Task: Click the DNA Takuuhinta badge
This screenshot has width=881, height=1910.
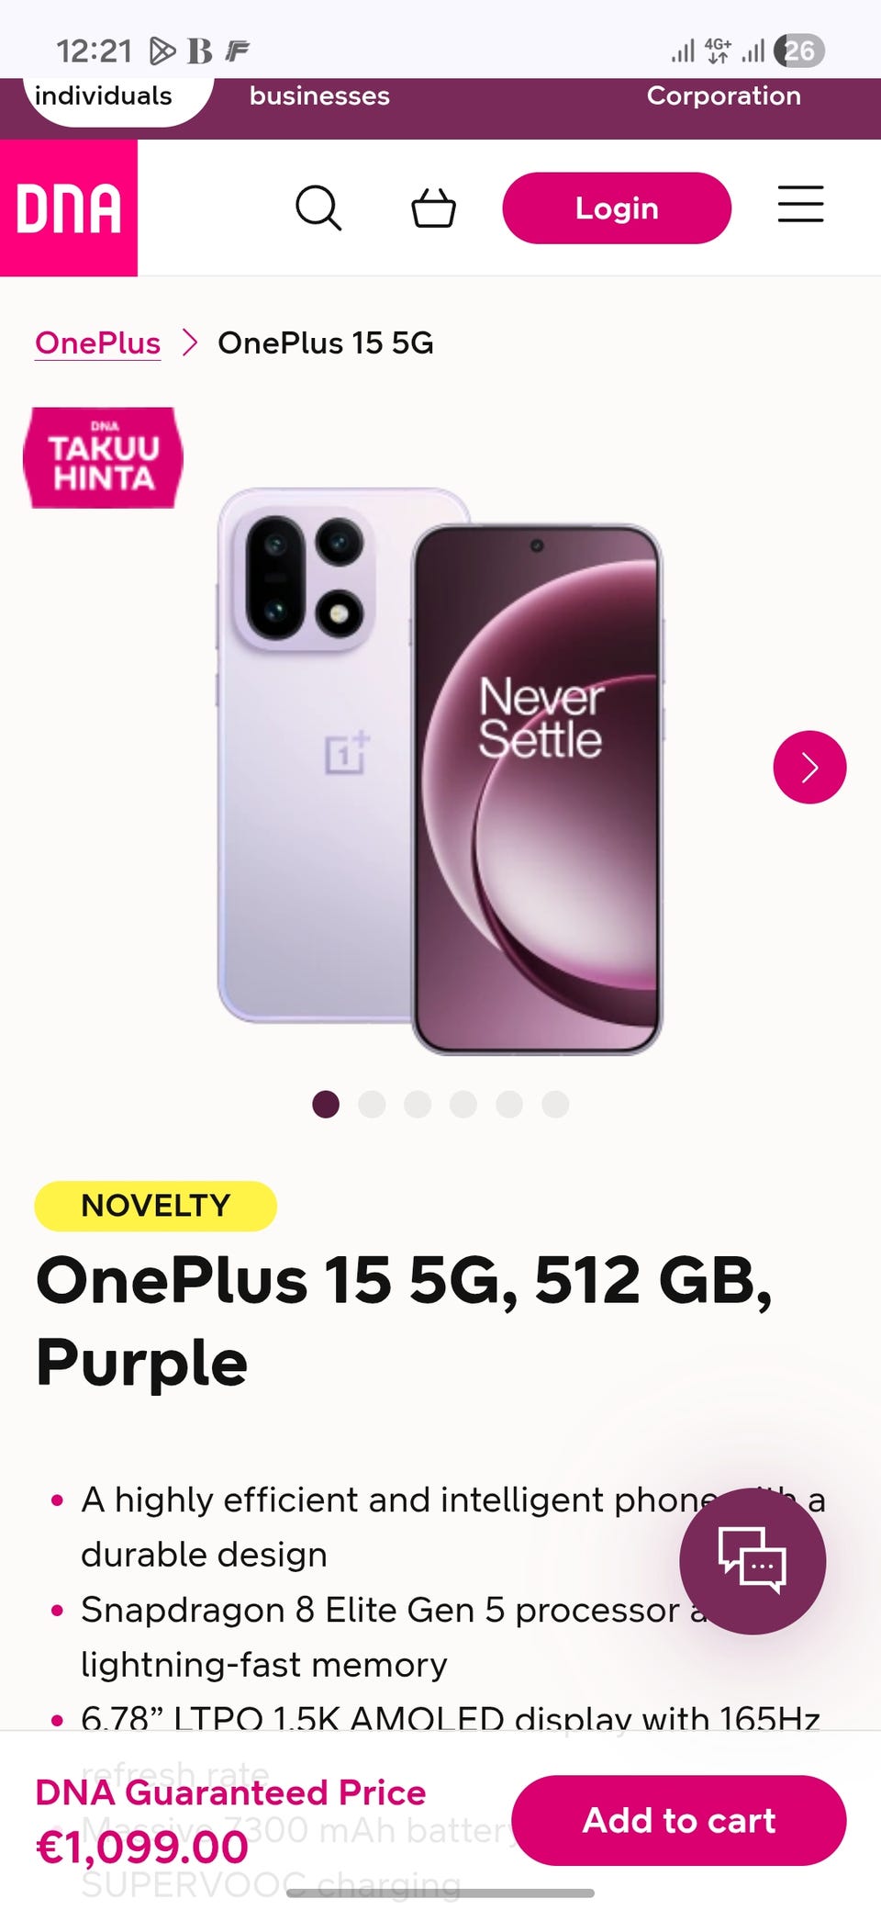Action: 103,457
